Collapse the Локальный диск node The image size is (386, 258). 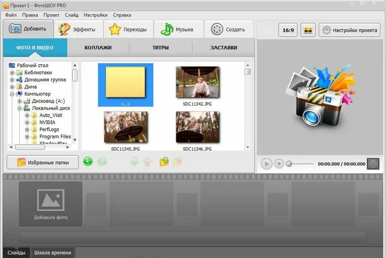19,109
